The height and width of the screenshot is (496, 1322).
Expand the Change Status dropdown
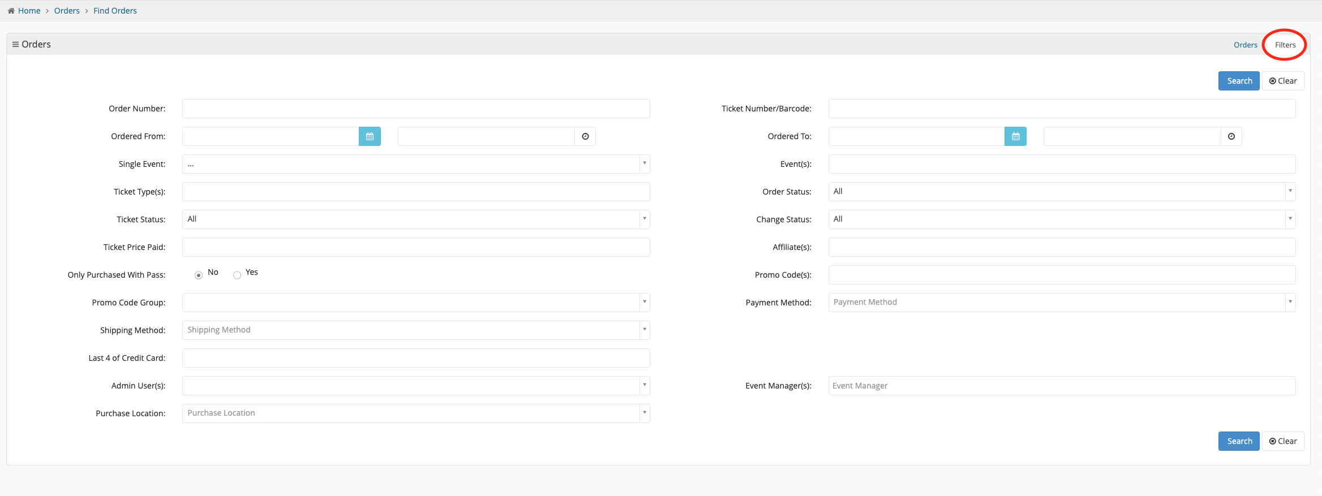coord(1062,219)
